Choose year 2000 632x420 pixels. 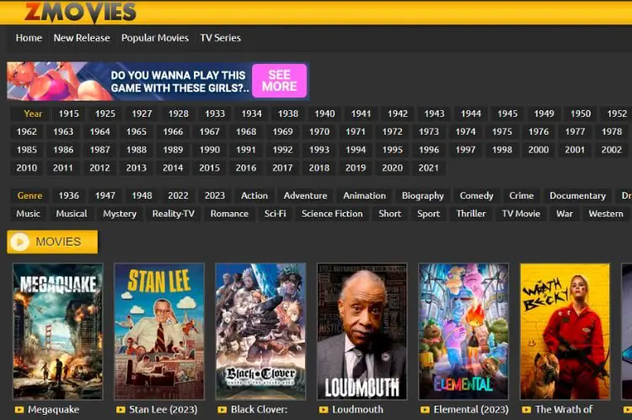(x=538, y=150)
